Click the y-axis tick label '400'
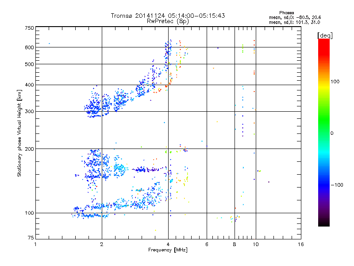This screenshot has height=266, width=354. click(30, 85)
